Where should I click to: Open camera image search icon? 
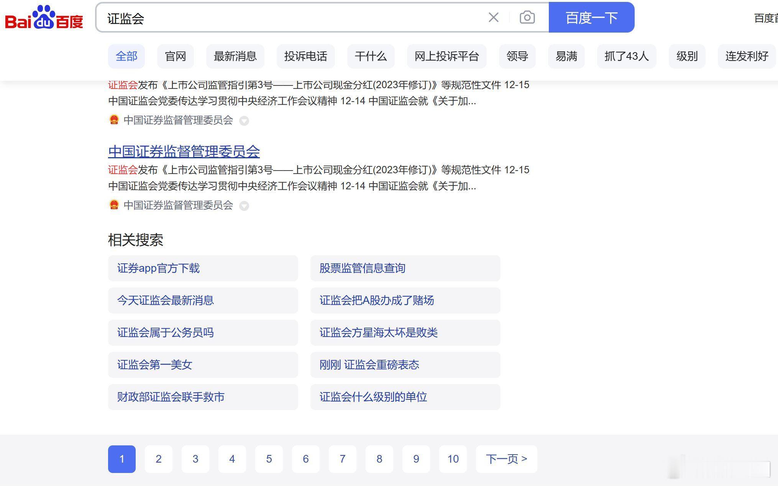(x=527, y=17)
